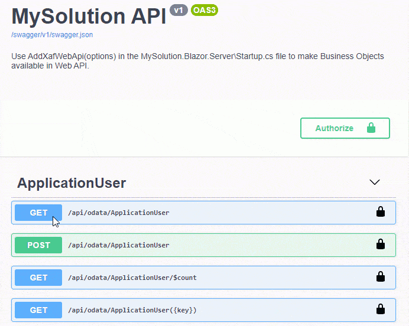Click the lock icon inside Authorize button
409x326 pixels.
[371, 128]
